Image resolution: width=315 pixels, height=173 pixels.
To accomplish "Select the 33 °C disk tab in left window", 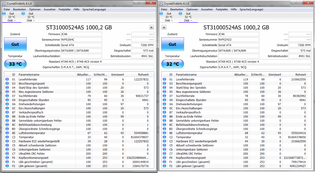I will [12, 17].
